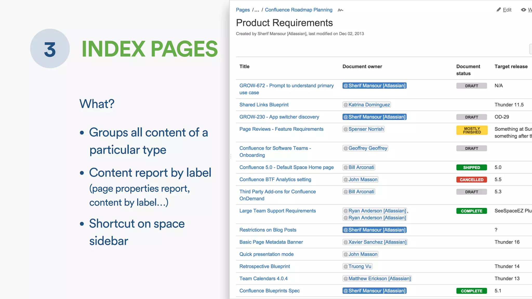Click the Product Requirements page title
The image size is (532, 299).
click(x=284, y=23)
